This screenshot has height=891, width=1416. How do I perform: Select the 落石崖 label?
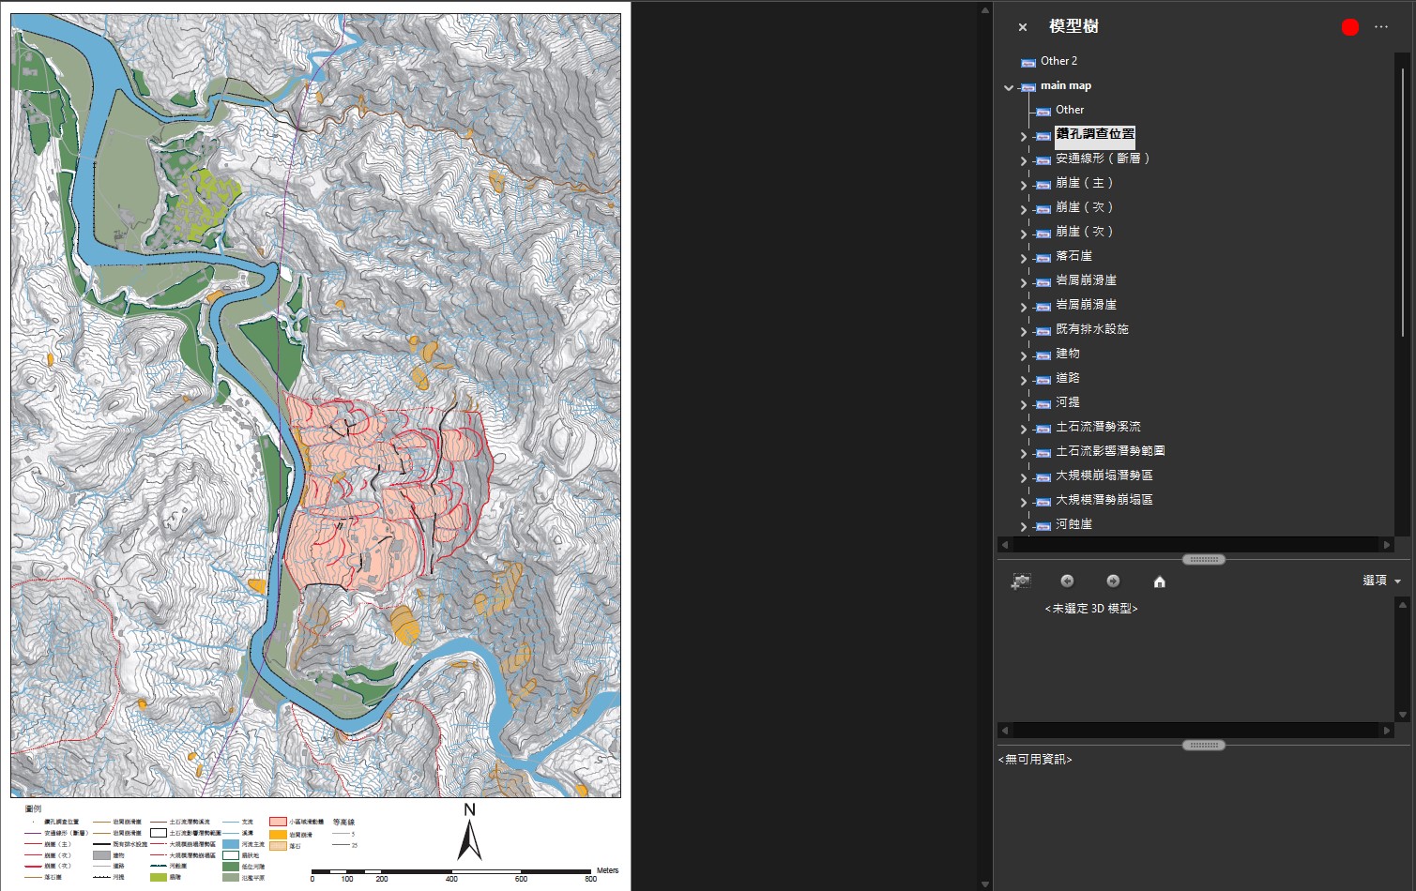pyautogui.click(x=1073, y=256)
